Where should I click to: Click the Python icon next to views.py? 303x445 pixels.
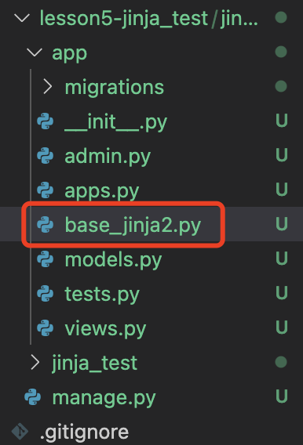coord(46,327)
